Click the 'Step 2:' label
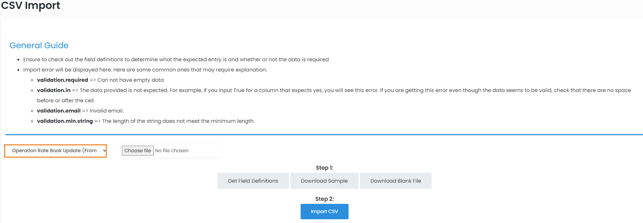Image resolution: width=643 pixels, height=223 pixels. [324, 199]
